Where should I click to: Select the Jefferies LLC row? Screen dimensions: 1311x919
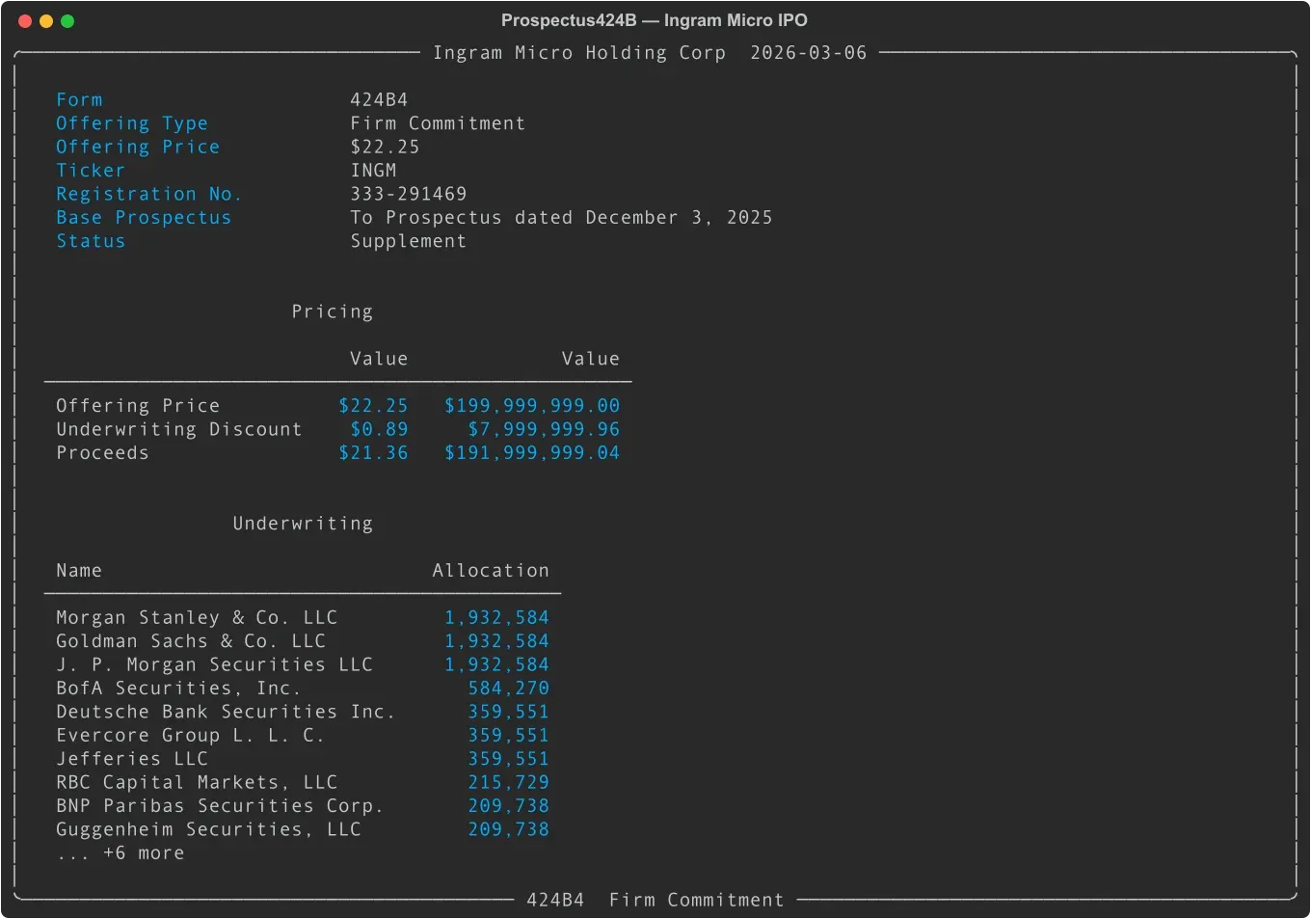pyautogui.click(x=303, y=759)
